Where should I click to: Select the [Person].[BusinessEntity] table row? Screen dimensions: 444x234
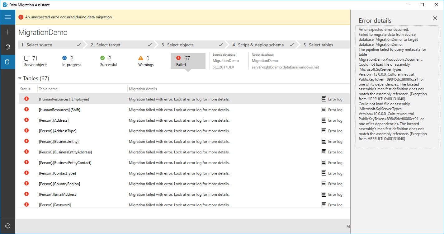(x=125, y=141)
